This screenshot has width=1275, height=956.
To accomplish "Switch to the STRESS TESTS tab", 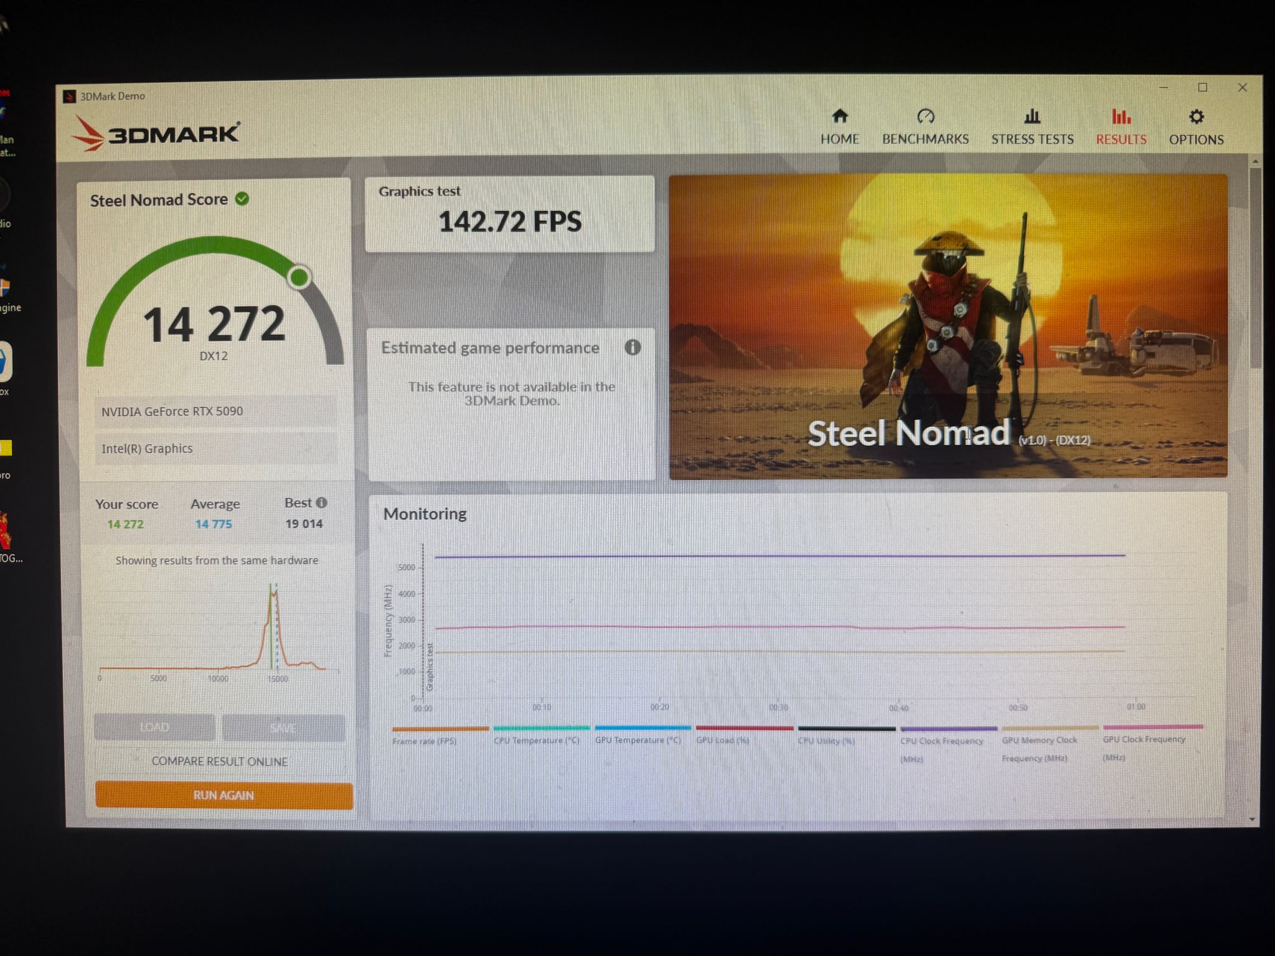I will click(x=1032, y=127).
